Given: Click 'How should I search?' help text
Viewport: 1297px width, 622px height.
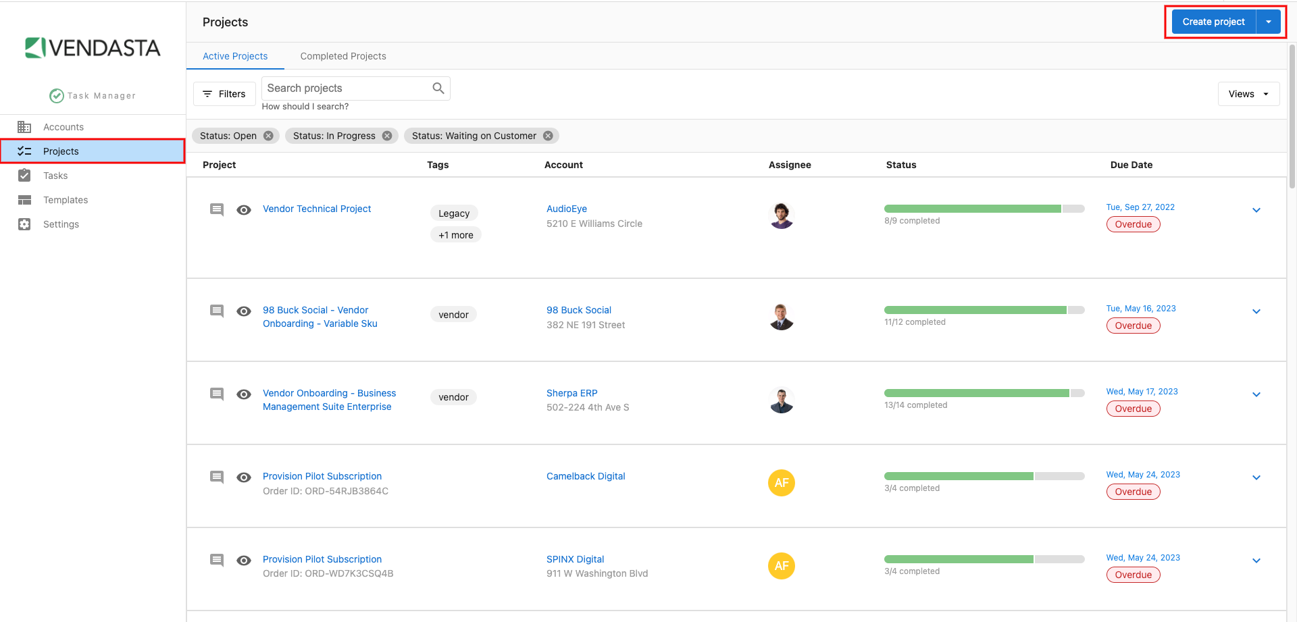Looking at the screenshot, I should (305, 107).
